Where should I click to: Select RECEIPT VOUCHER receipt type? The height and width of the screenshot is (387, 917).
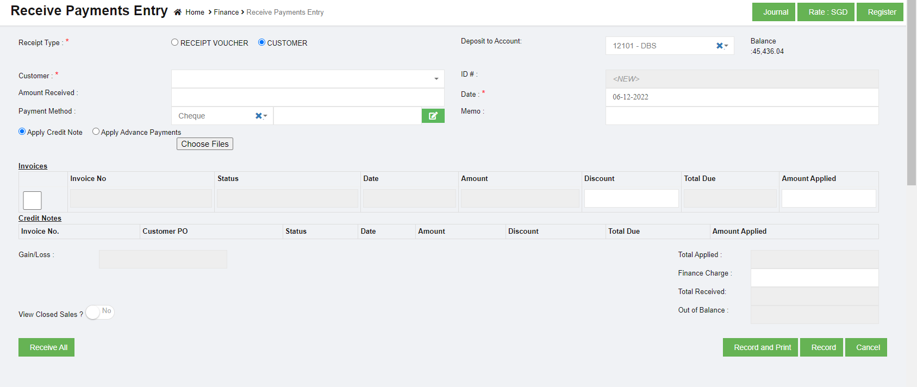[175, 42]
